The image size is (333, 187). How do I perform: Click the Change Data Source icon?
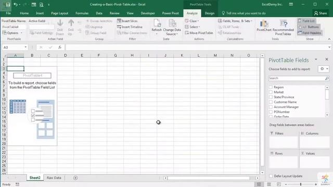pos(172,23)
